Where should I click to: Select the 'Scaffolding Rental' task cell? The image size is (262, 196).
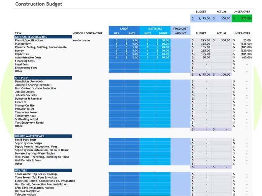click(26, 119)
